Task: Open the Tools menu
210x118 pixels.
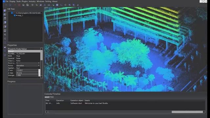Action: (x=18, y=1)
